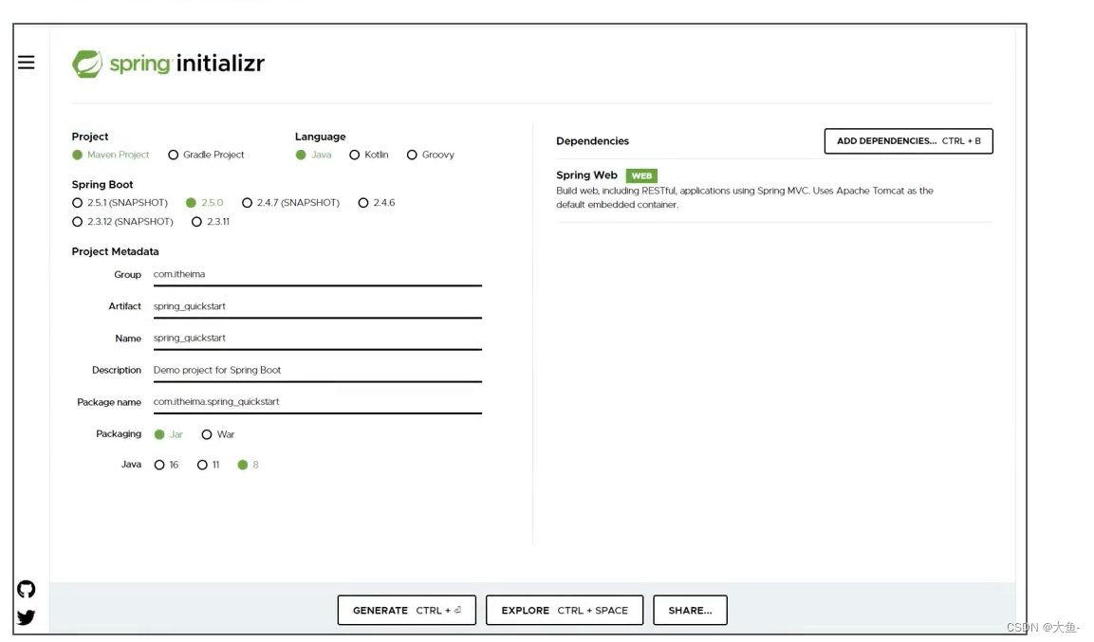1094x642 pixels.
Task: Click the Group input field
Action: pyautogui.click(x=318, y=275)
